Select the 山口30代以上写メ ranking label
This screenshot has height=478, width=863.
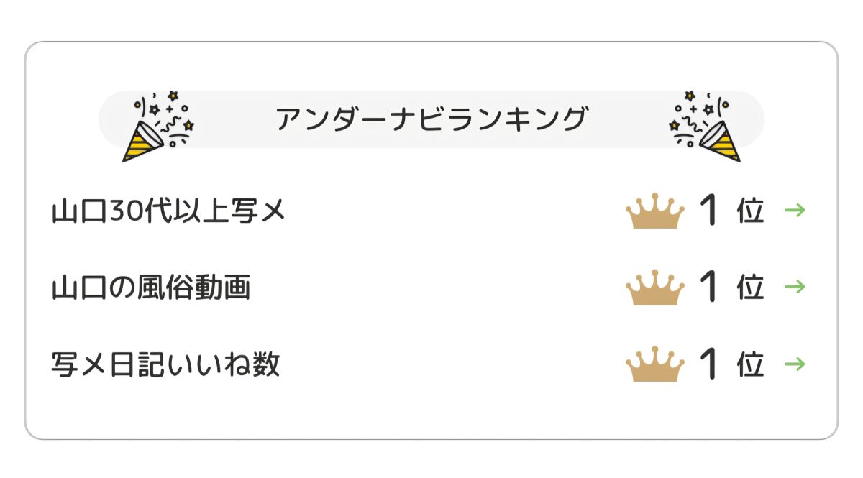(169, 212)
